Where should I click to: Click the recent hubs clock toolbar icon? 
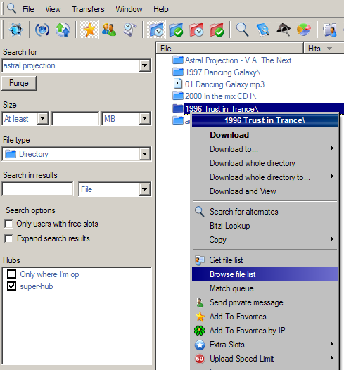pyautogui.click(x=130, y=30)
